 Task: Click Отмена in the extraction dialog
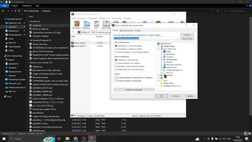(x=176, y=96)
